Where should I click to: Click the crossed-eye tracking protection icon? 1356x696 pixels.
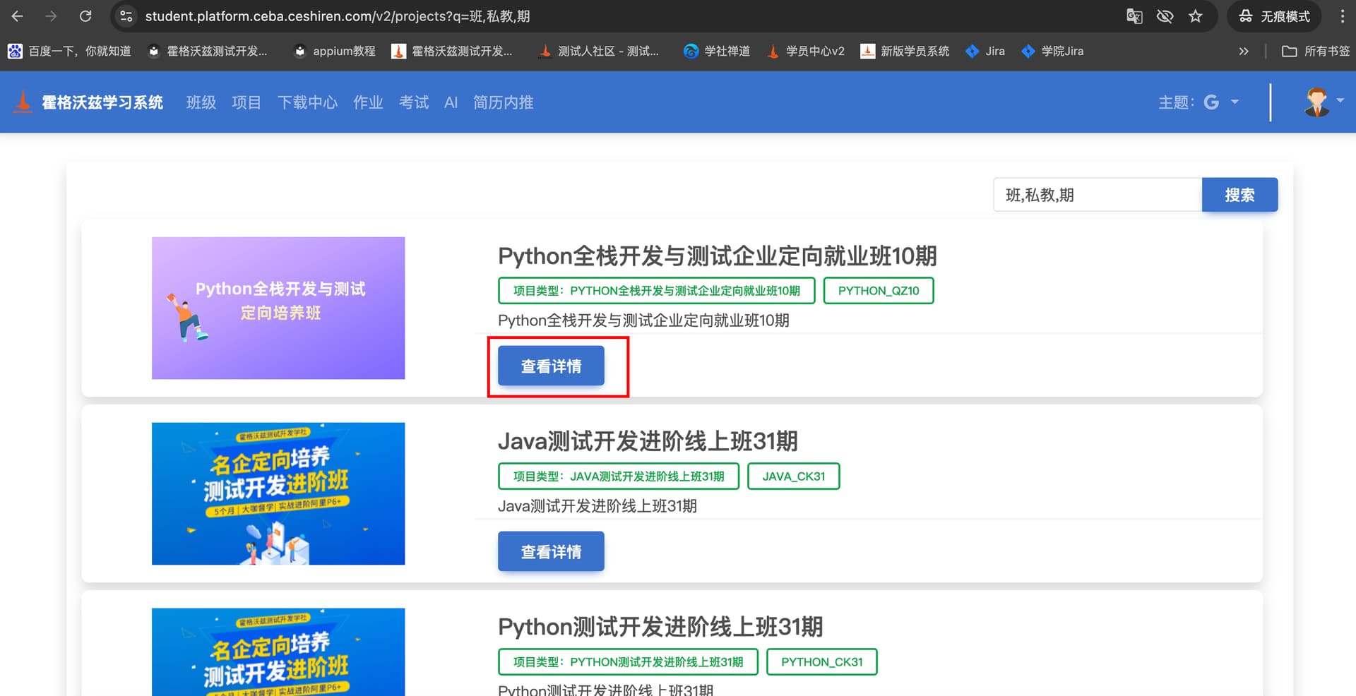tap(1165, 16)
